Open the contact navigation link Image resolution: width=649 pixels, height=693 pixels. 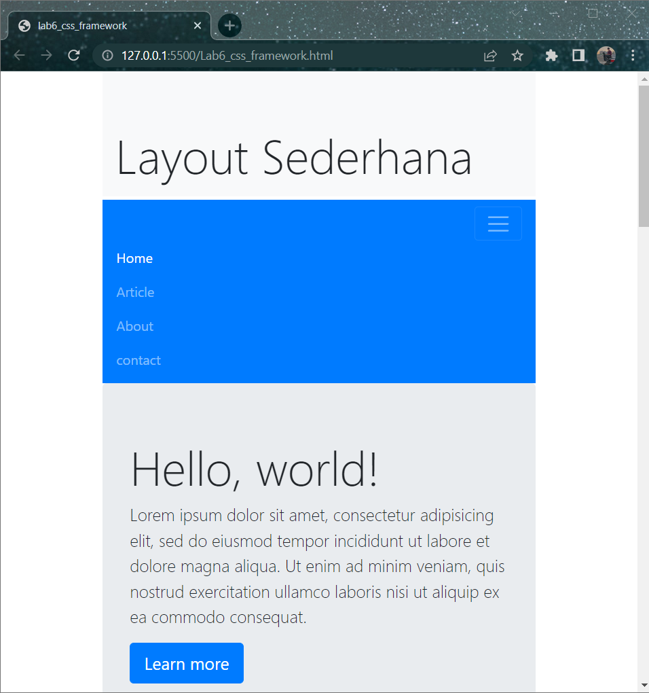(x=138, y=360)
